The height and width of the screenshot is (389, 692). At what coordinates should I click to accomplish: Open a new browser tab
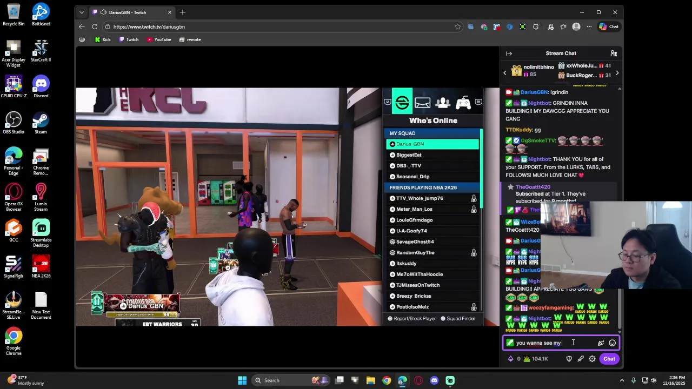point(183,12)
